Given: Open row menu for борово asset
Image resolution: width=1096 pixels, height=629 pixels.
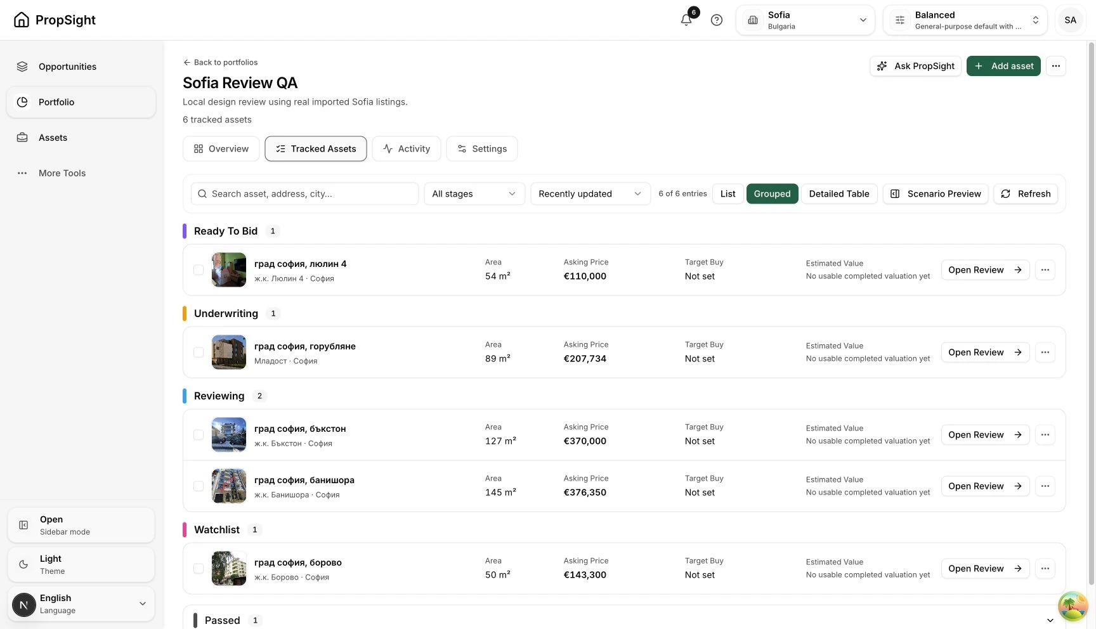Looking at the screenshot, I should point(1045,569).
